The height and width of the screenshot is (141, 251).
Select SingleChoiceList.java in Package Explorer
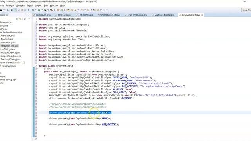click(11, 56)
